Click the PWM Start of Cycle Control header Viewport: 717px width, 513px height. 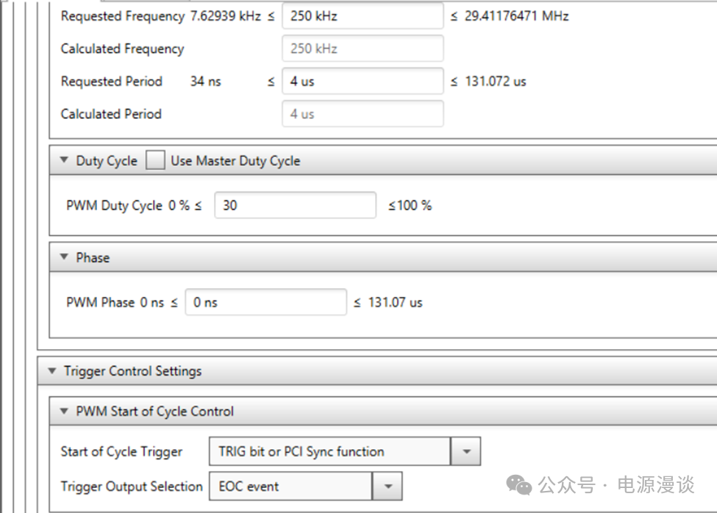pos(154,412)
